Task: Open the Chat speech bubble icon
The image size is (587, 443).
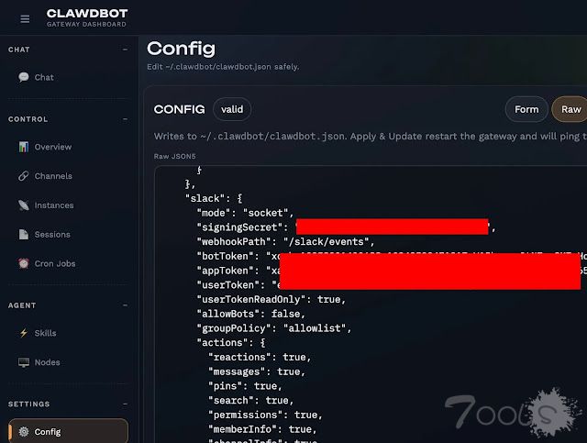Action: (24, 78)
